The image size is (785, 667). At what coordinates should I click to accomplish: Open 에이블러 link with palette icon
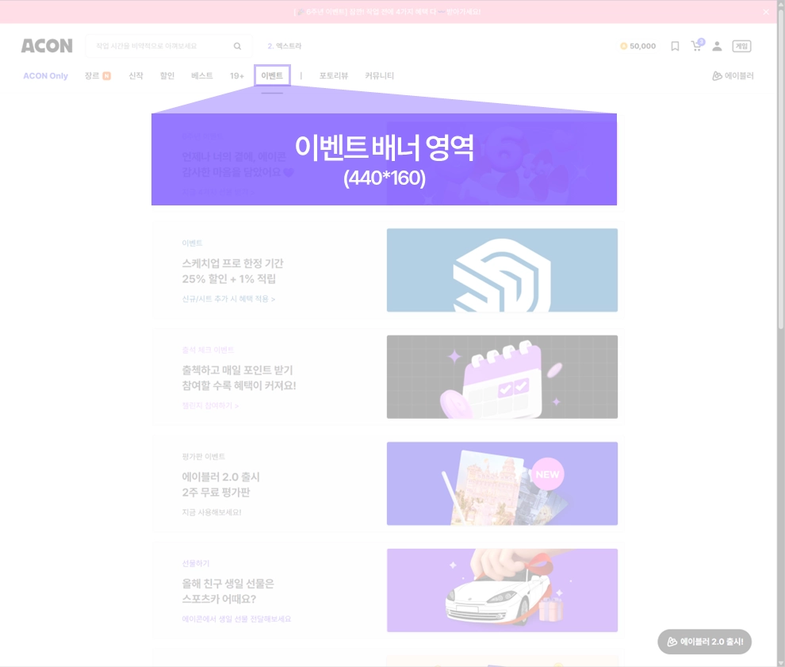[733, 75]
